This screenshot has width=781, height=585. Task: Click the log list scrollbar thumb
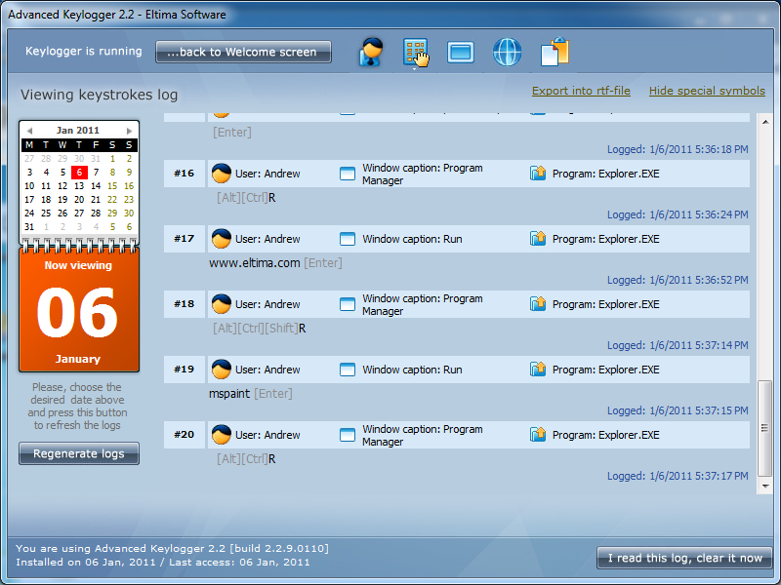tap(765, 428)
